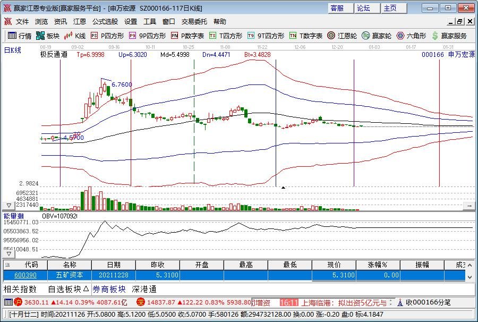Open 赢家服务 service page
The height and width of the screenshot is (322, 478).
pyautogui.click(x=449, y=36)
